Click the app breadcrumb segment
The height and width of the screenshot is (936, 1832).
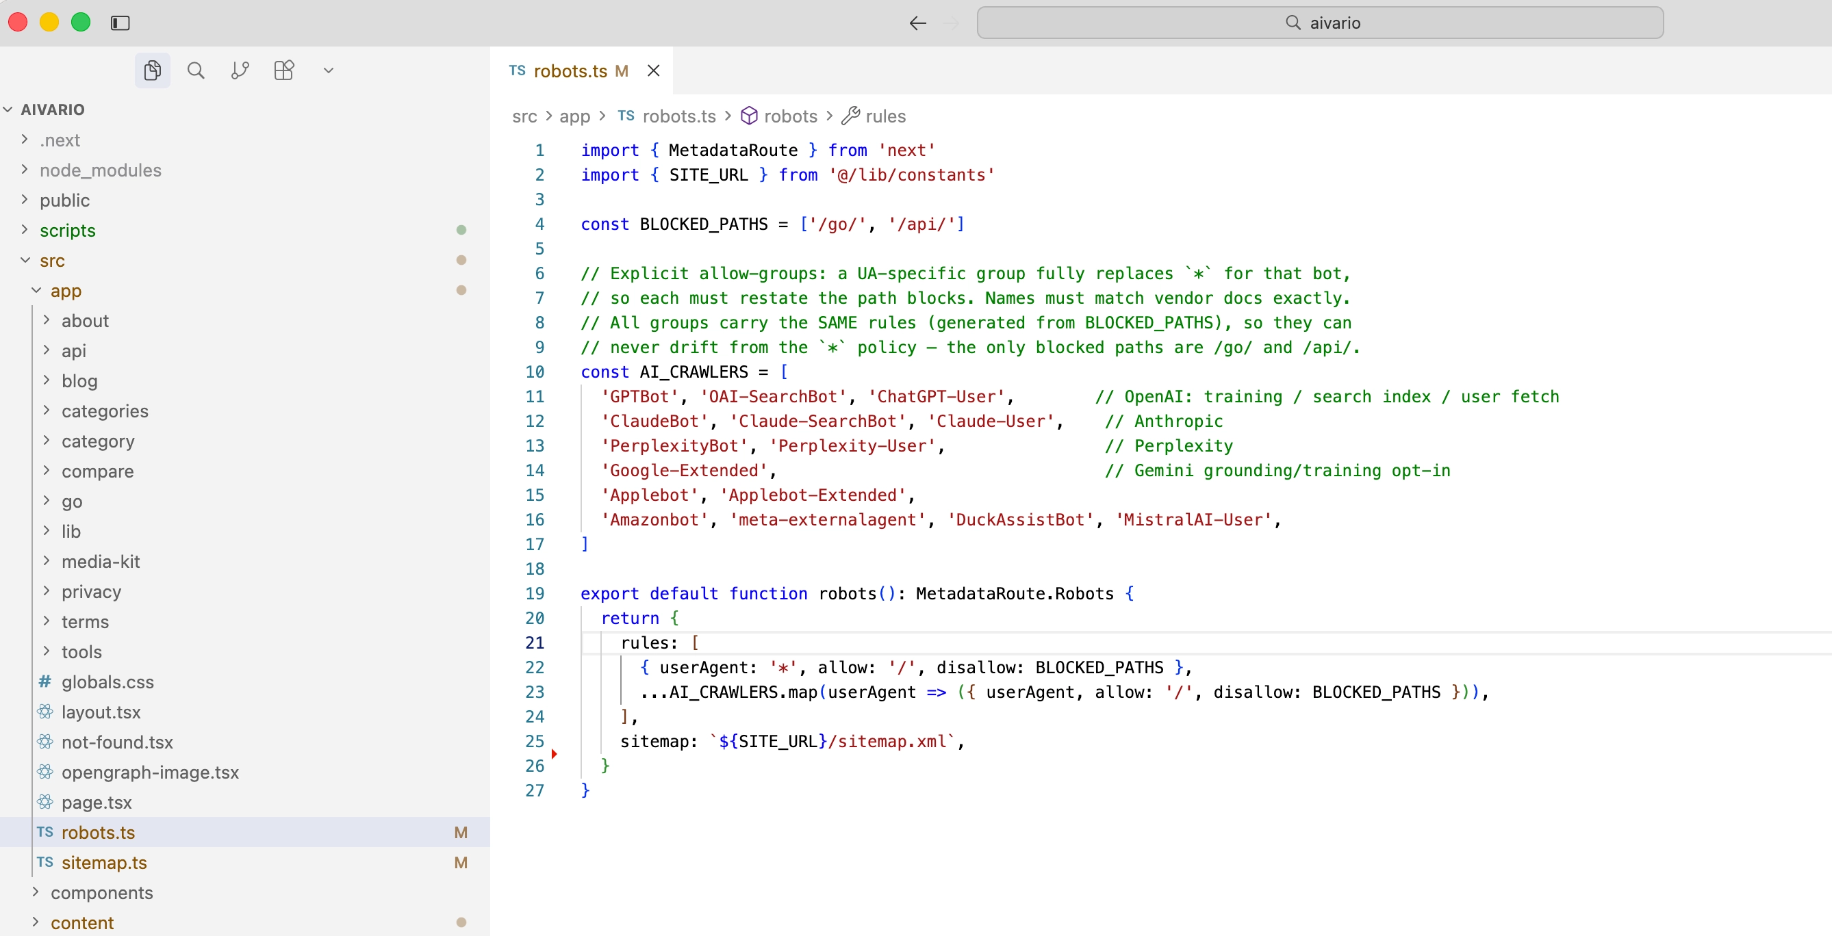(x=574, y=116)
